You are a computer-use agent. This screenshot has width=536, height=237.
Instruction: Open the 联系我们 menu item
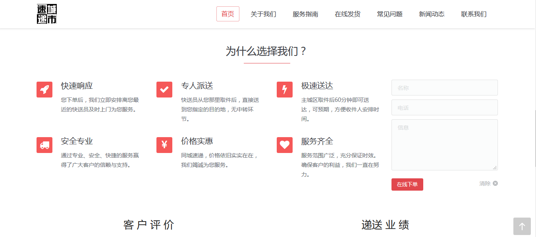(x=474, y=14)
